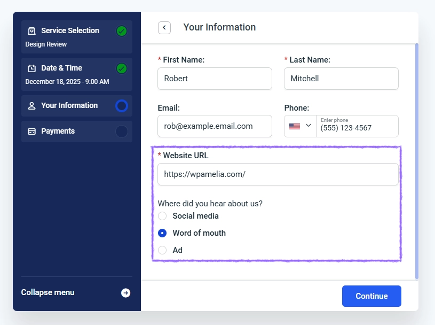This screenshot has height=325, width=435.
Task: Click the Collapse menu text label
Action: pyautogui.click(x=48, y=292)
